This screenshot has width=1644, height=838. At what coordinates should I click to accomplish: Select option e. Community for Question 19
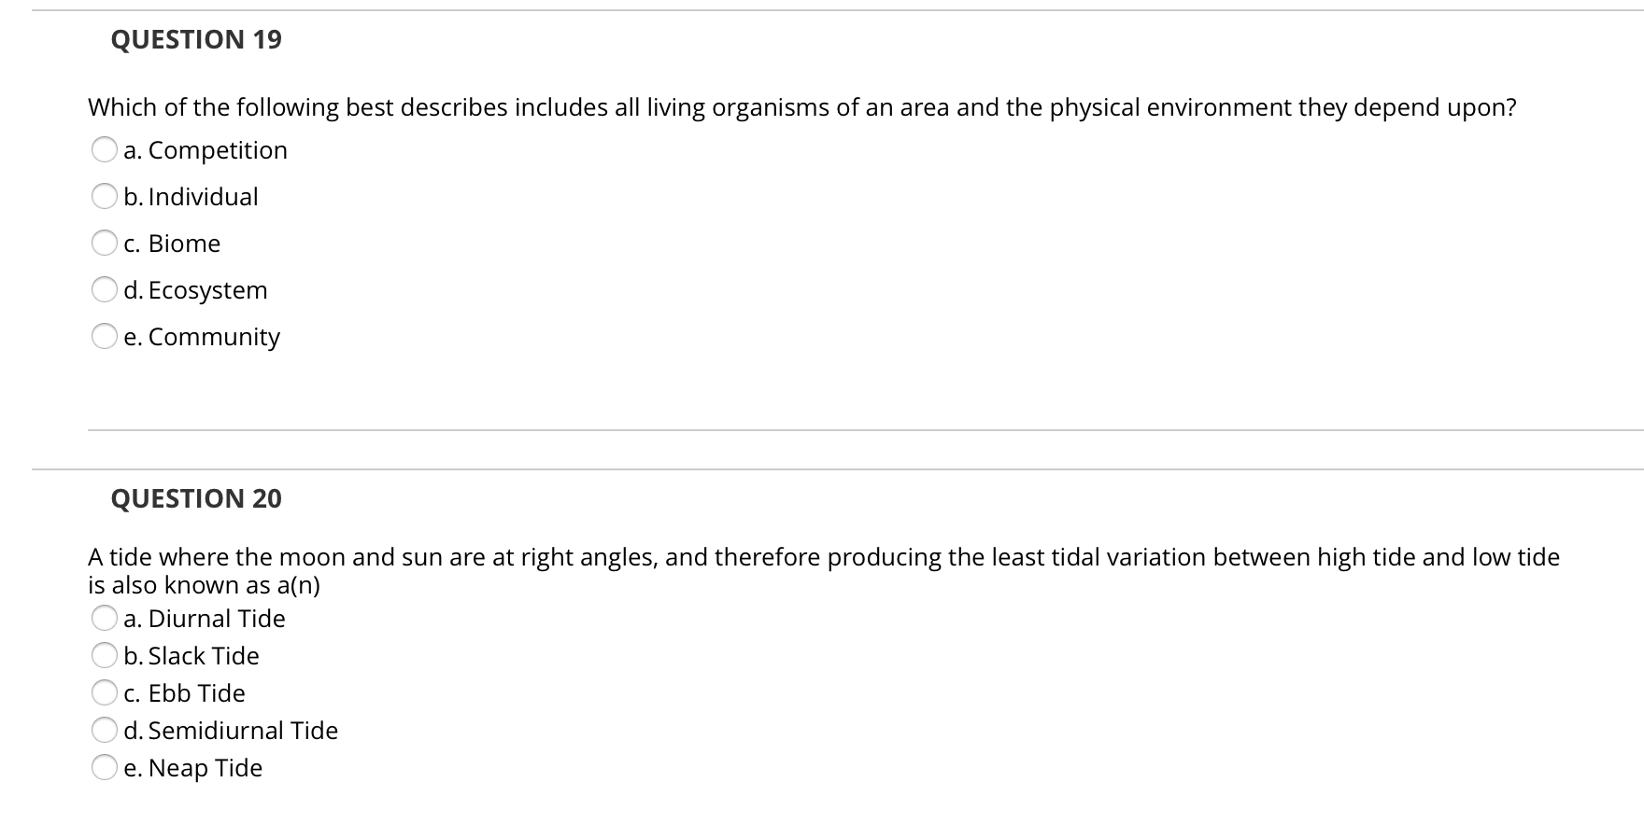pyautogui.click(x=106, y=337)
